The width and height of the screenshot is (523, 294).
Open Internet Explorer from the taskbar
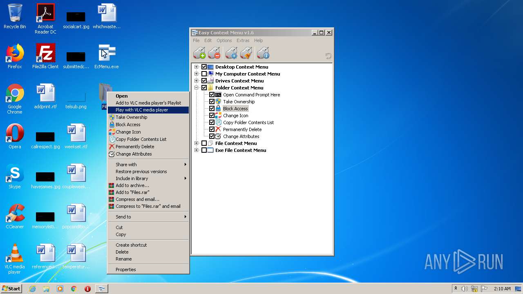click(x=32, y=289)
